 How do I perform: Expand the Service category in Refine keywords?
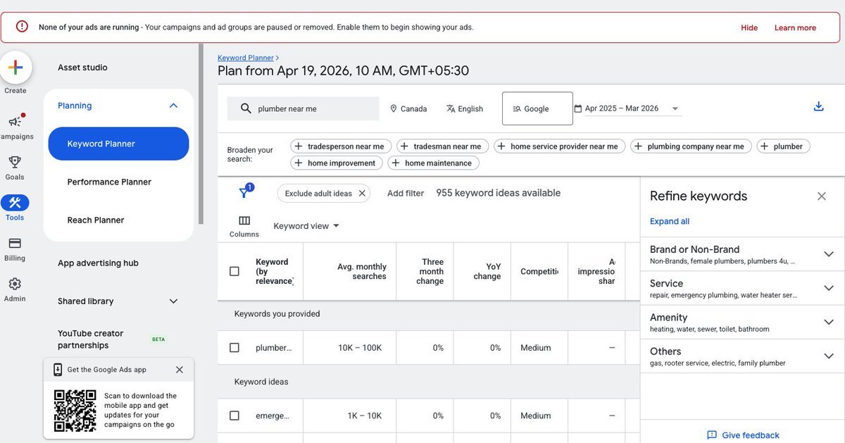[x=829, y=288]
